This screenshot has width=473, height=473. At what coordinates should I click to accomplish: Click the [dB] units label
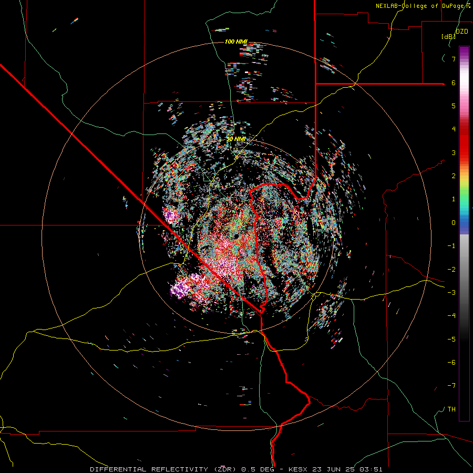(x=448, y=37)
